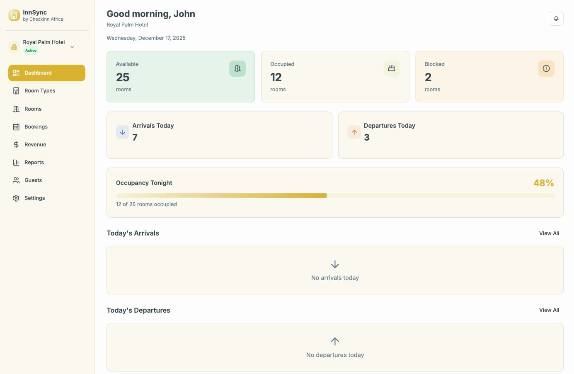Click the InnSync logo icon
574x374 pixels.
pos(14,15)
